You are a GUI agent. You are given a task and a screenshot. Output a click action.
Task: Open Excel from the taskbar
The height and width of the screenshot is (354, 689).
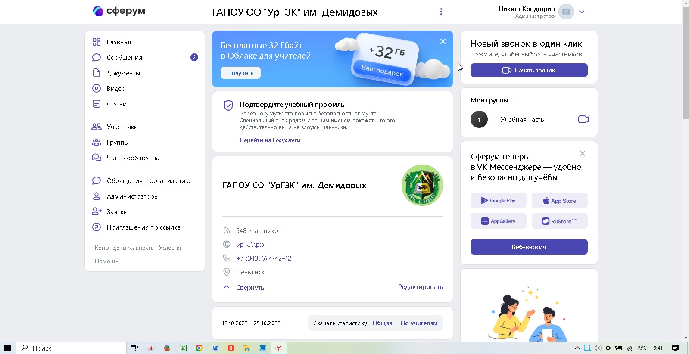coord(183,348)
